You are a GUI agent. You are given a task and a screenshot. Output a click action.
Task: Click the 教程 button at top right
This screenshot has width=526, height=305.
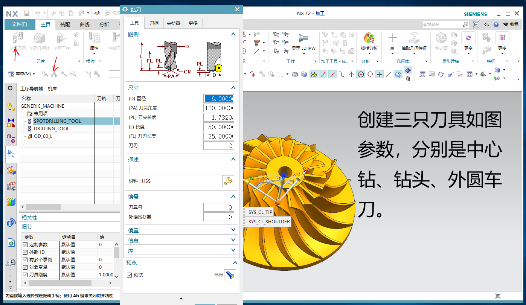[x=514, y=24]
